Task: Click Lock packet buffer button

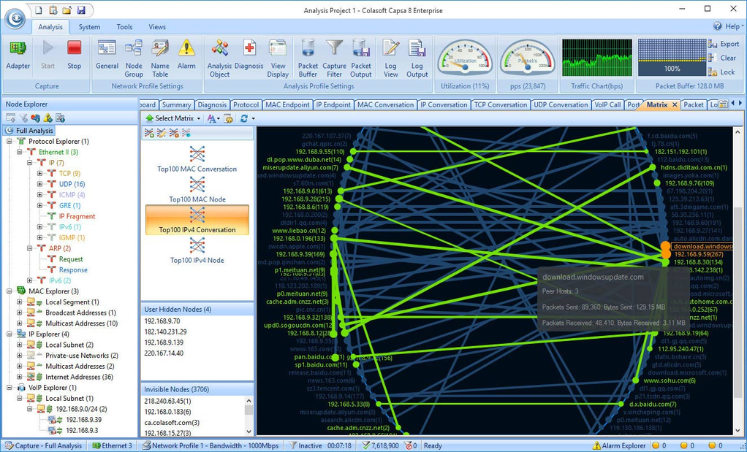Action: [x=721, y=72]
